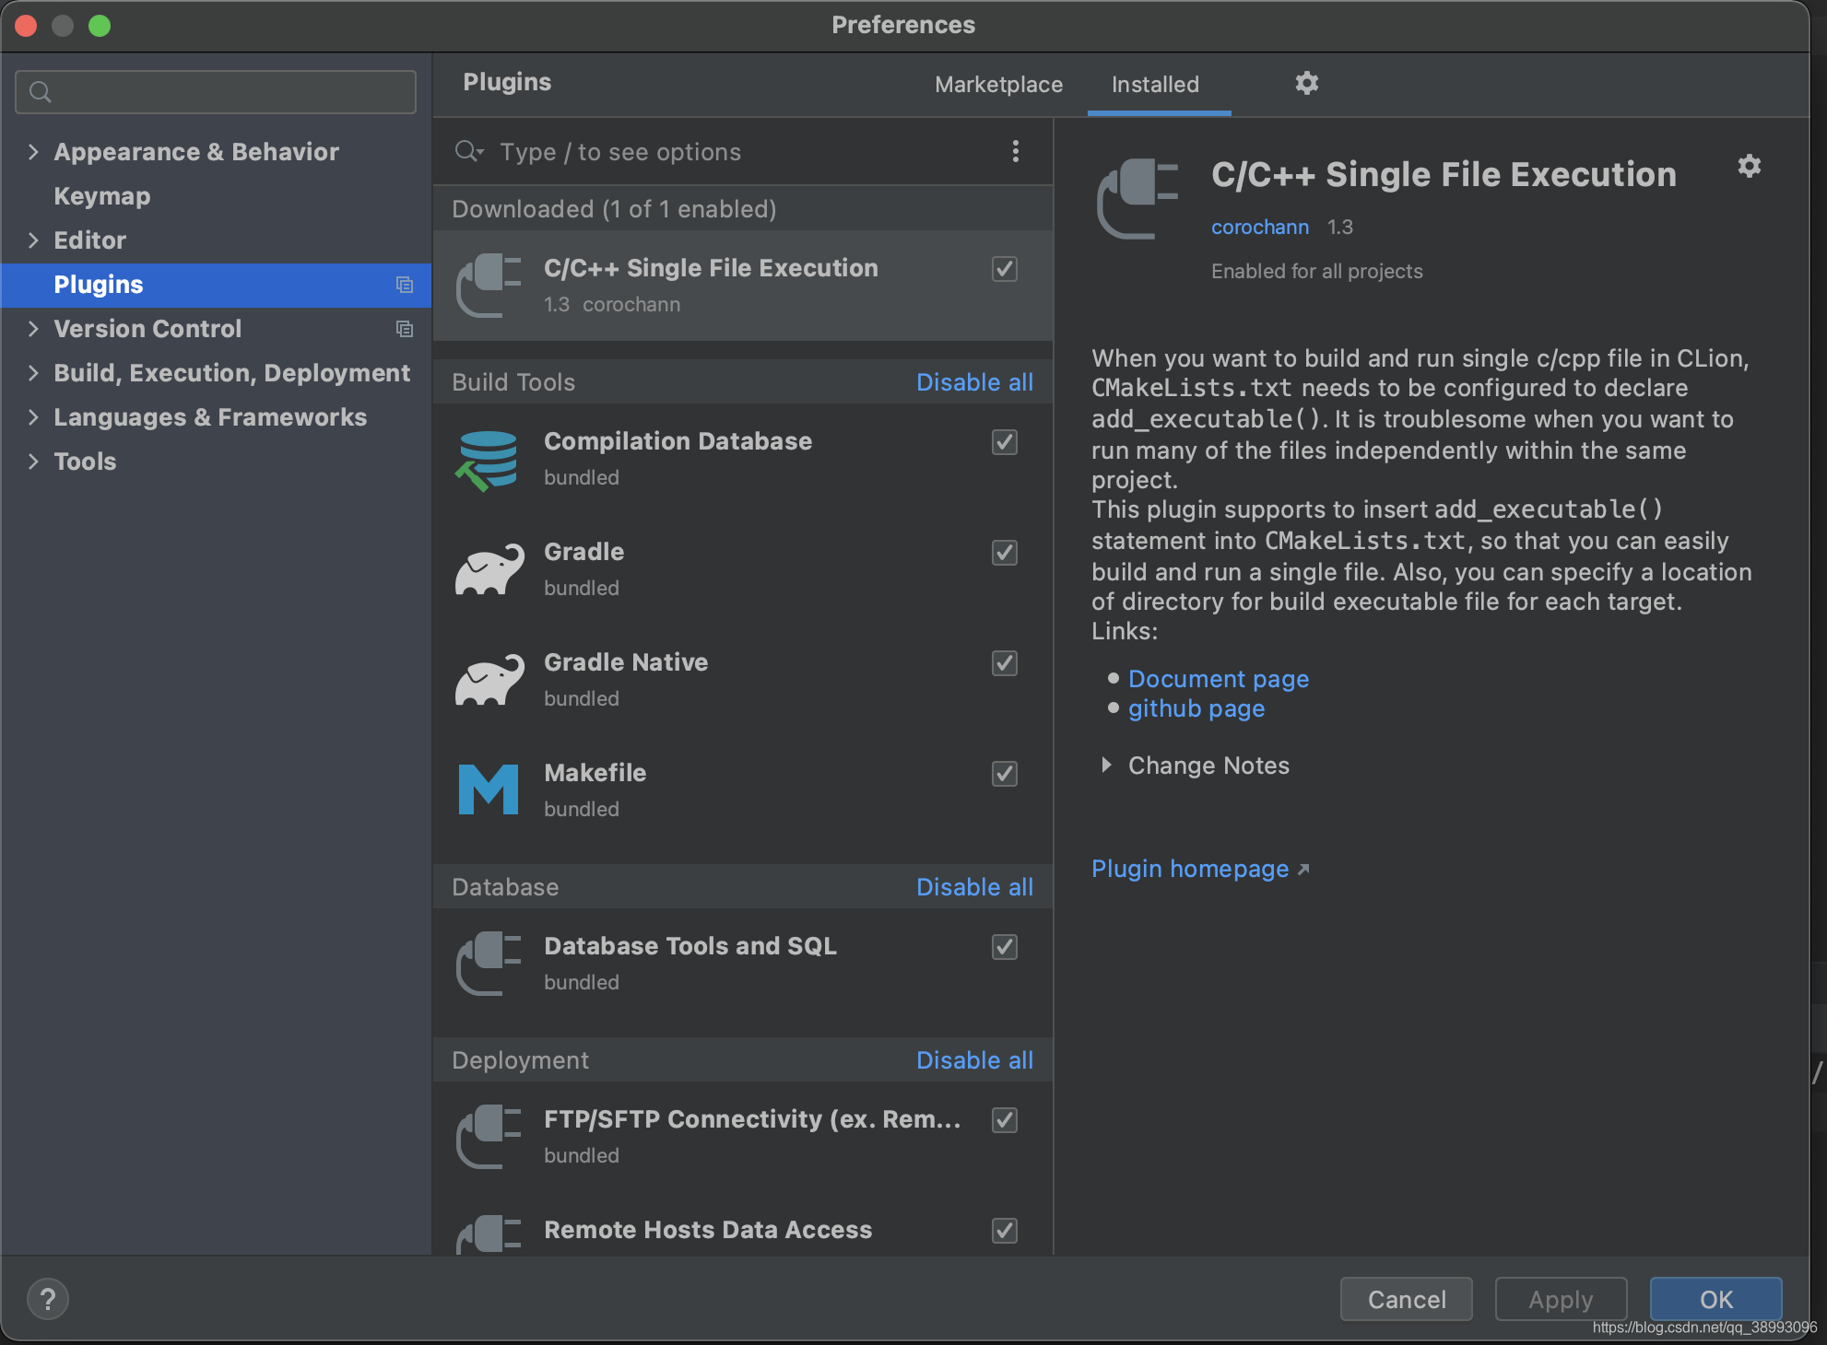Click the Cancel button

point(1406,1299)
